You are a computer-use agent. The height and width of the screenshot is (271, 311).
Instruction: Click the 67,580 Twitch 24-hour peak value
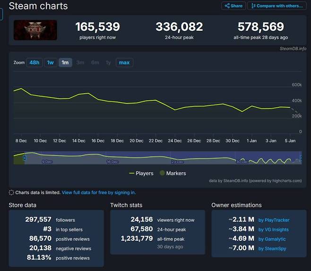coord(142,229)
